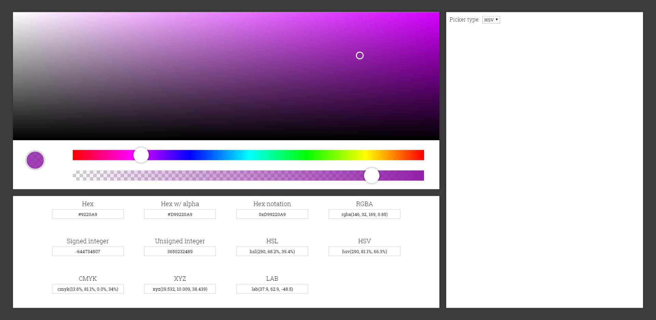
Task: Click the "HSV" label above its field
Action: coord(365,241)
